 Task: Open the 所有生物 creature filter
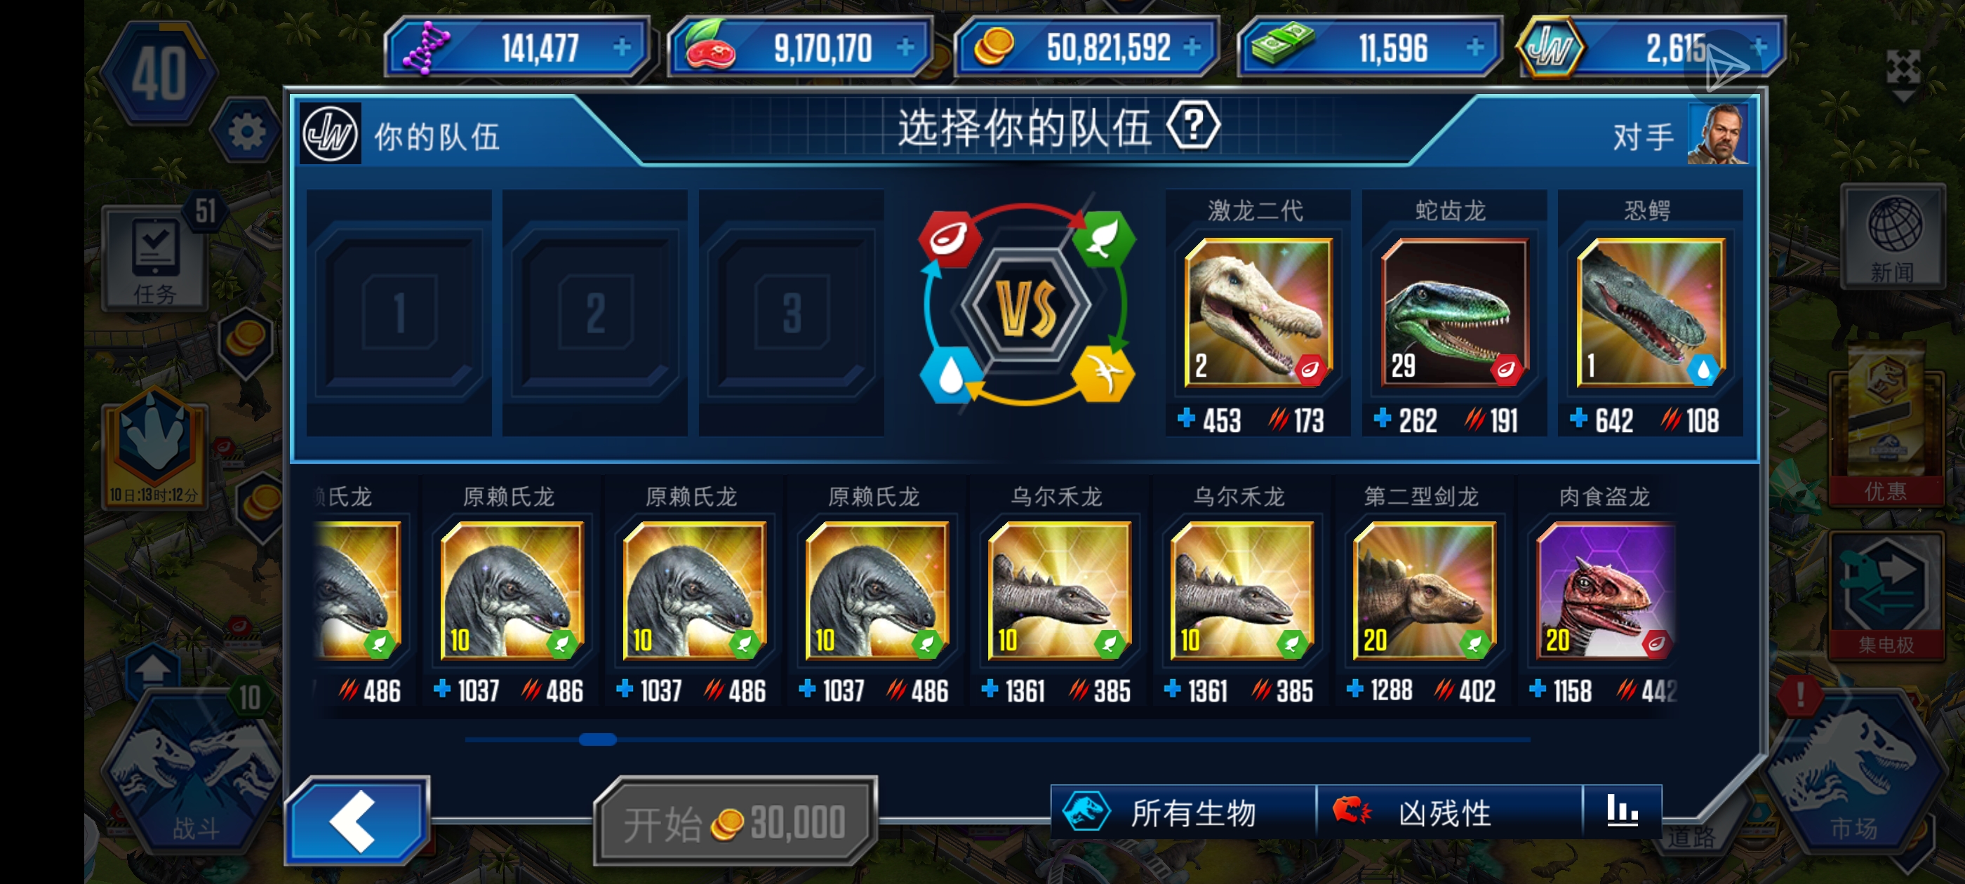(1184, 812)
